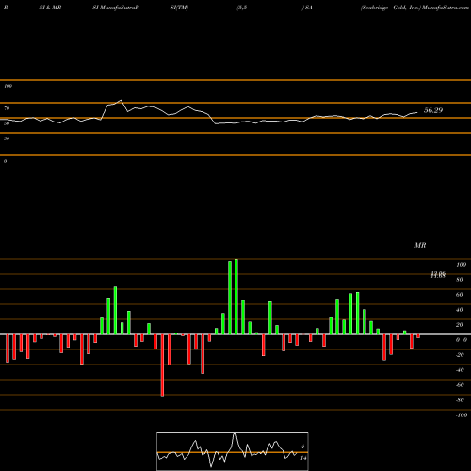471x471 pixels.
Task: Click the 'SI & MR' header text
Action: [x=50, y=8]
